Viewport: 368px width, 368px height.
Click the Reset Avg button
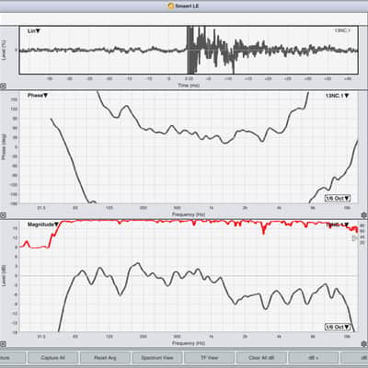click(105, 358)
